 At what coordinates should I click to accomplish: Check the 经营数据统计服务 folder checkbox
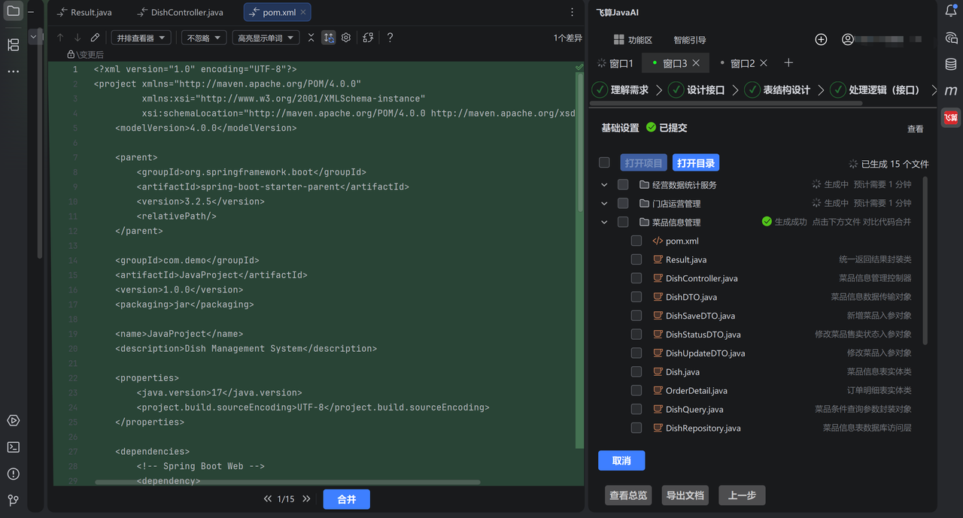point(623,184)
